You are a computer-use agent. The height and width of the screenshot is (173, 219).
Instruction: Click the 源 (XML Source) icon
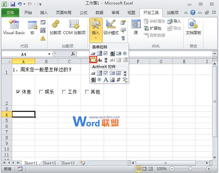pos(136,28)
